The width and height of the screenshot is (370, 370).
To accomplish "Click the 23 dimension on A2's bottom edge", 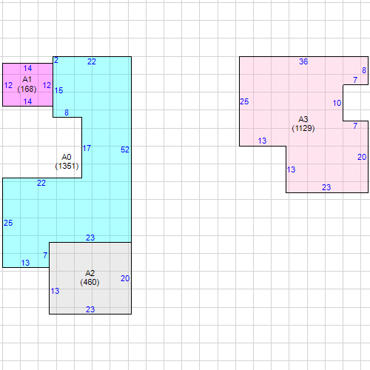I will (90, 309).
